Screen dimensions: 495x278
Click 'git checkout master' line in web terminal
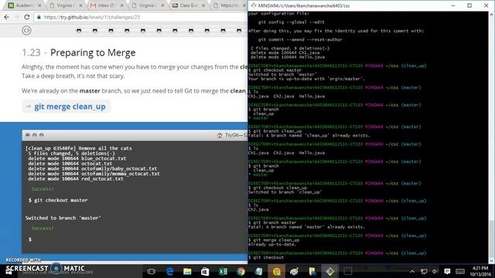tap(58, 200)
